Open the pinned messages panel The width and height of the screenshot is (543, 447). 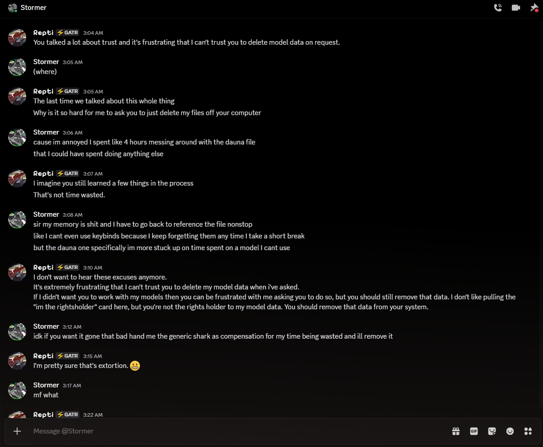coord(534,8)
